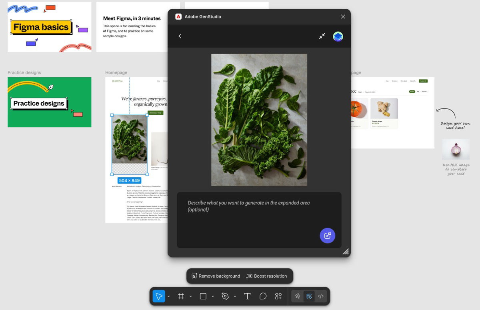Expand the Pen tool dropdown
The height and width of the screenshot is (310, 480).
click(x=235, y=296)
